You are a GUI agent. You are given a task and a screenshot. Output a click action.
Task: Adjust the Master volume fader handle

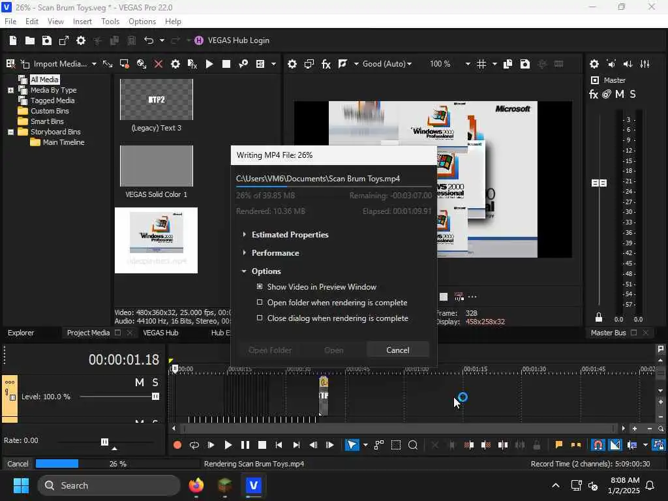click(x=599, y=183)
